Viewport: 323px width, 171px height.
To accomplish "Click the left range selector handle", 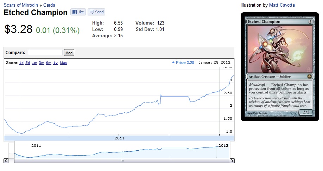I will (x=14, y=150).
